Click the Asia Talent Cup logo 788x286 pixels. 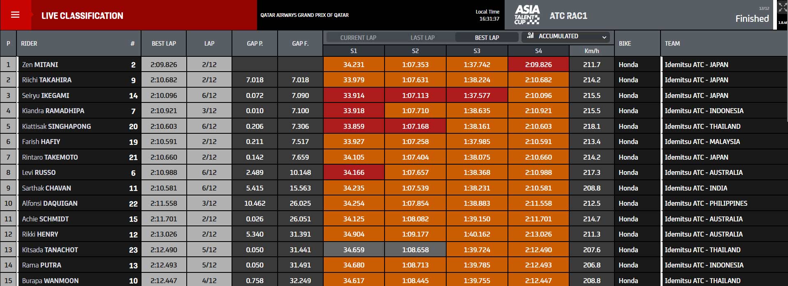pos(527,15)
